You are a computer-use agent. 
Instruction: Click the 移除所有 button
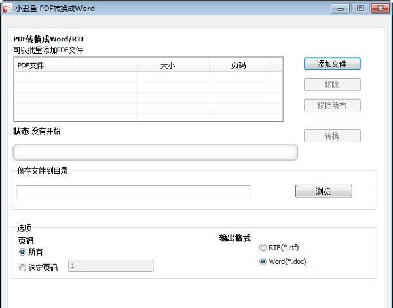pos(332,106)
